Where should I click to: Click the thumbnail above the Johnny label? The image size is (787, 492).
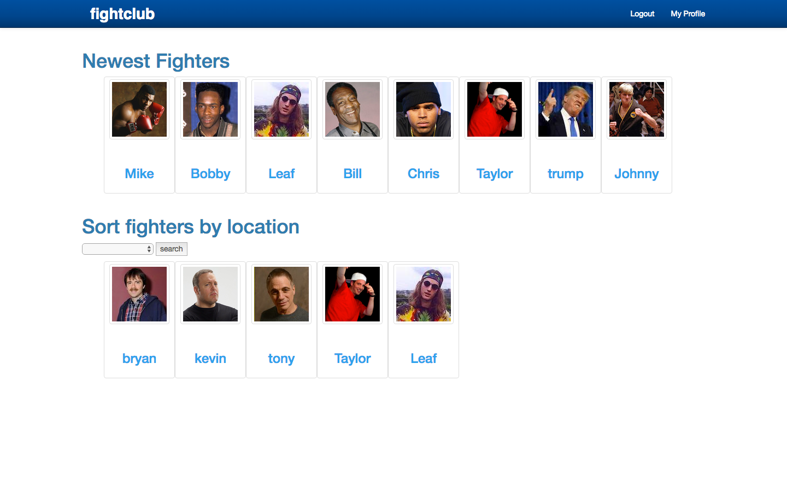point(637,109)
